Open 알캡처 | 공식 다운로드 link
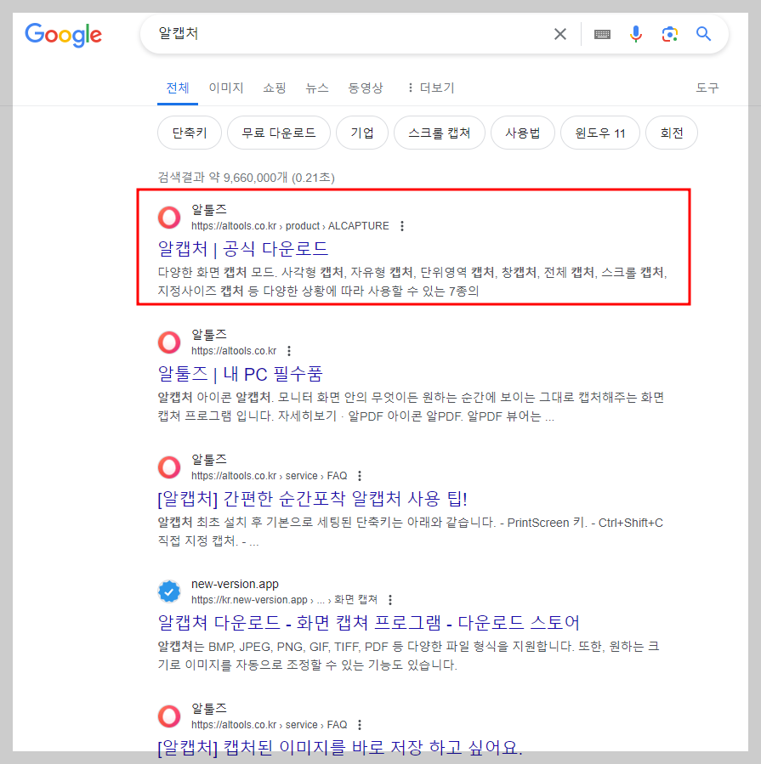 [243, 250]
